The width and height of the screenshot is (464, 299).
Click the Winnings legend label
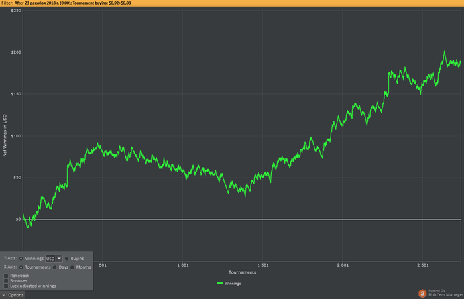pos(233,284)
